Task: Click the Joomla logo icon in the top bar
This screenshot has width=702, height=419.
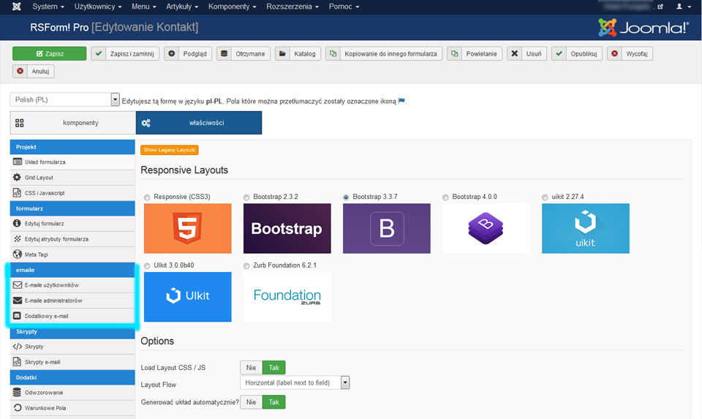Action: coord(17,7)
